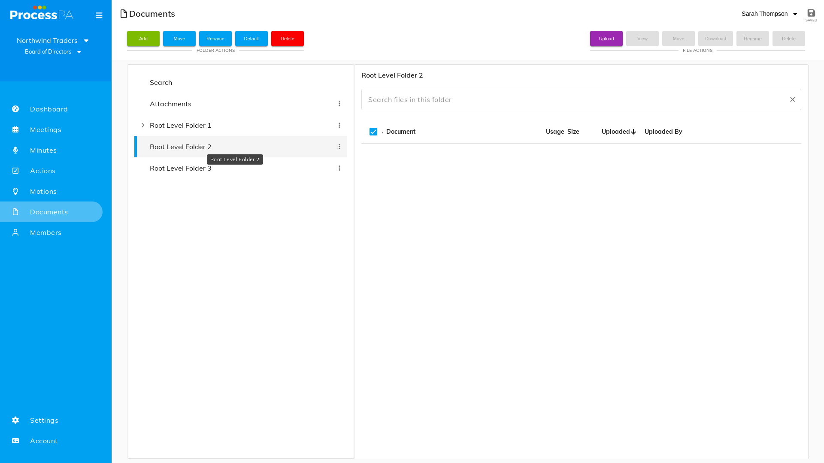Go to Actions page

click(x=42, y=171)
